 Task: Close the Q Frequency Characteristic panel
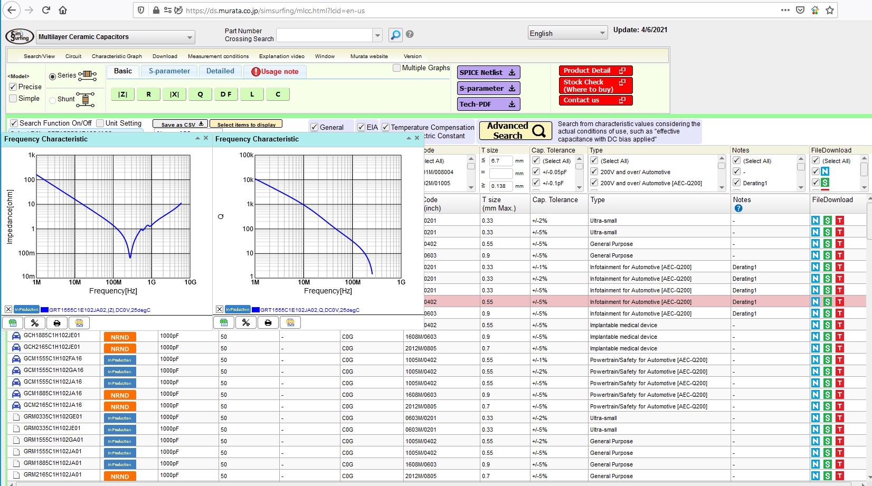point(417,138)
